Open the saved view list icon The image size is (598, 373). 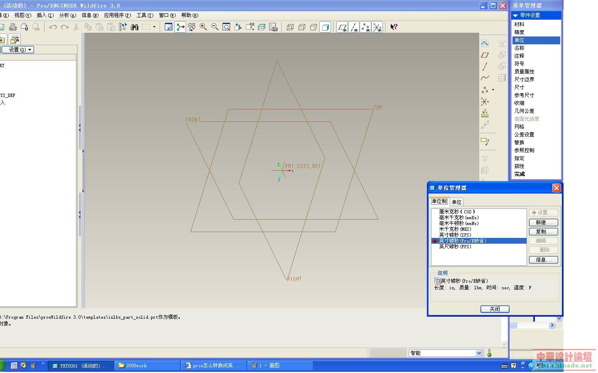point(250,27)
